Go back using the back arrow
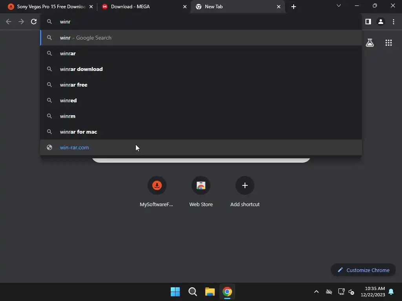This screenshot has width=402, height=301. pyautogui.click(x=9, y=22)
